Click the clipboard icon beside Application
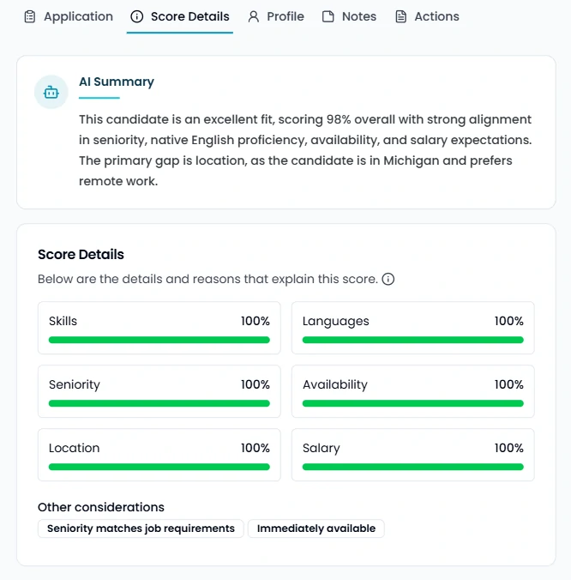Viewport: 571px width, 580px height. 30,16
